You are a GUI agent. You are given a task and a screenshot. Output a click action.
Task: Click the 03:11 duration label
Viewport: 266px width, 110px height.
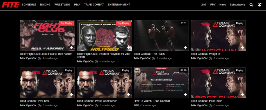click(x=184, y=23)
